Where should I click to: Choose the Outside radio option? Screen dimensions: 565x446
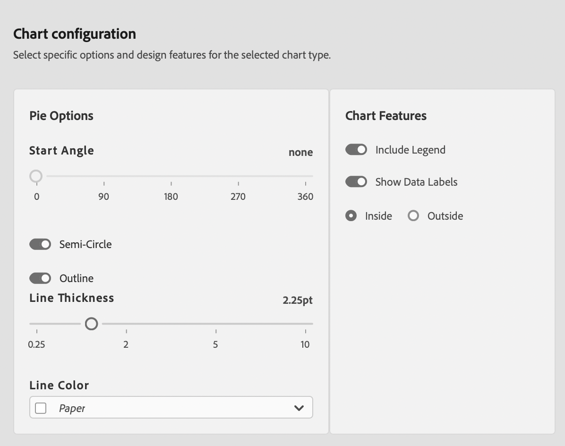pyautogui.click(x=413, y=216)
